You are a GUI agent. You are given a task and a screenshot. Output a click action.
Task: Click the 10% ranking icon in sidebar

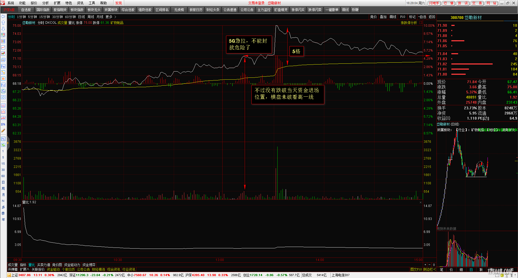pos(3,124)
